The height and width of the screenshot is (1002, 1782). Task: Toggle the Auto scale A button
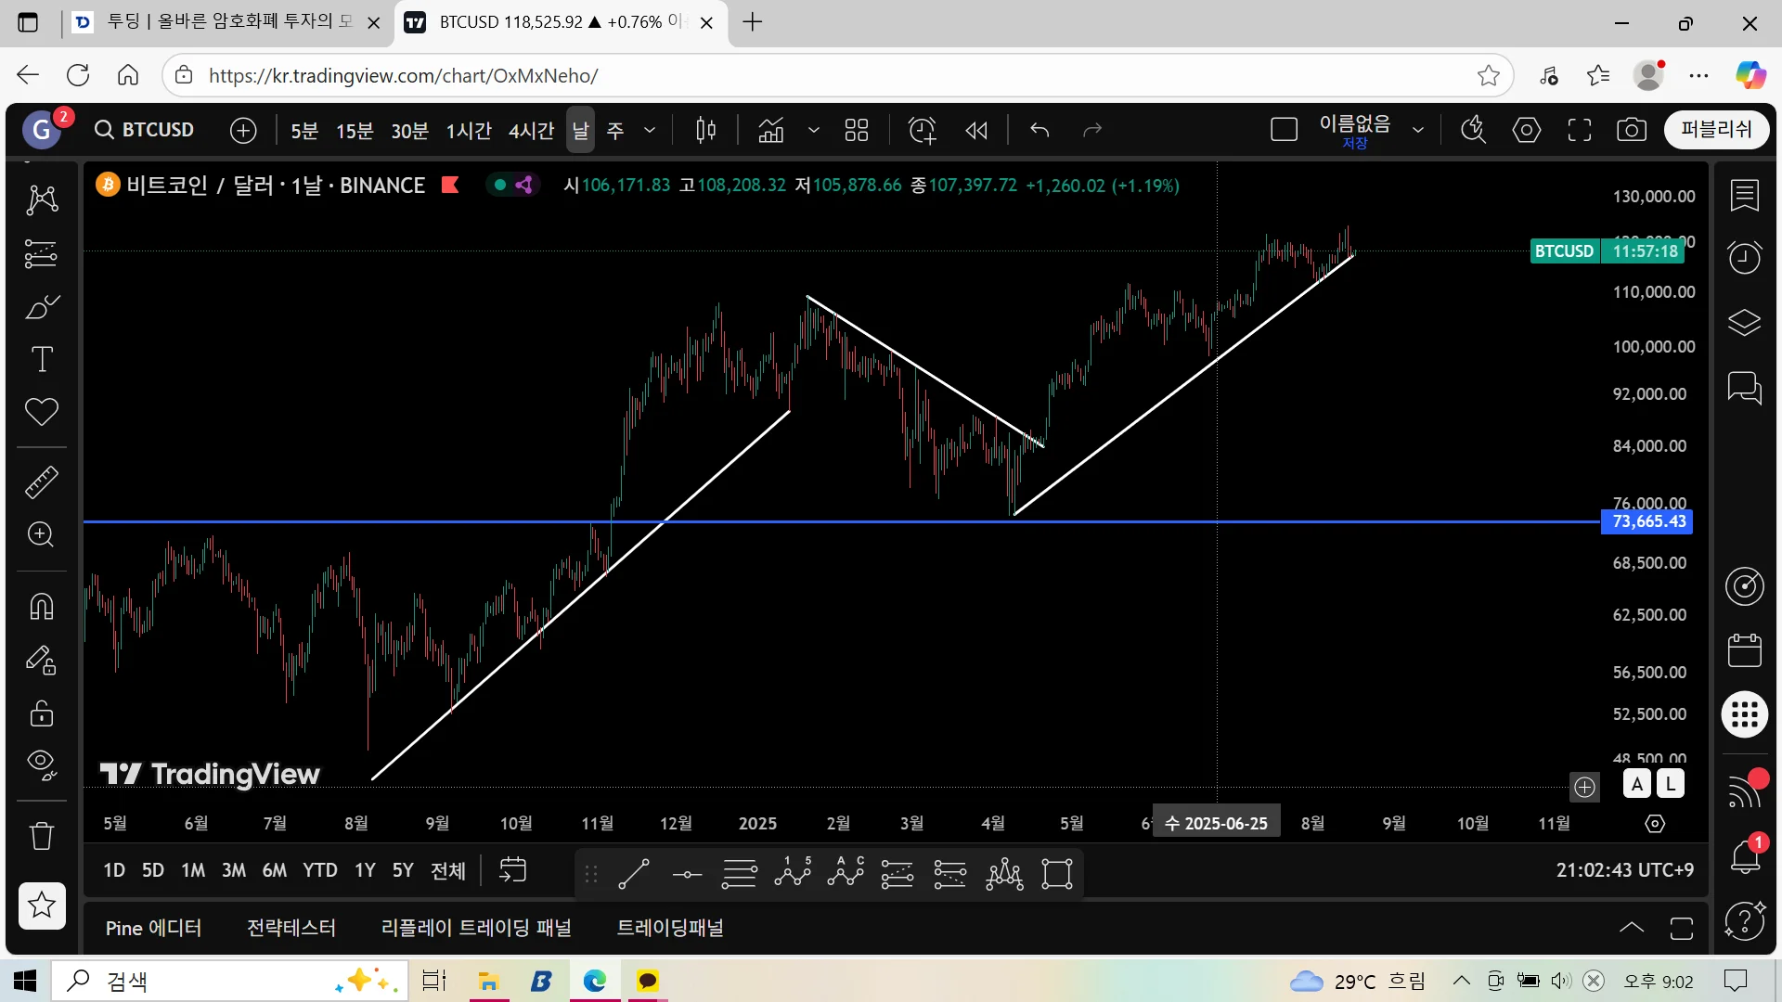coord(1636,784)
